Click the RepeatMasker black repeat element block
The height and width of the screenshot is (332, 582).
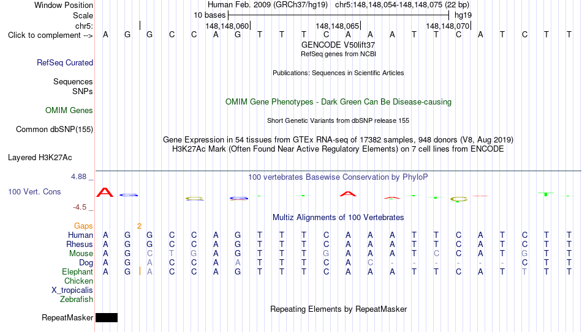(107, 317)
